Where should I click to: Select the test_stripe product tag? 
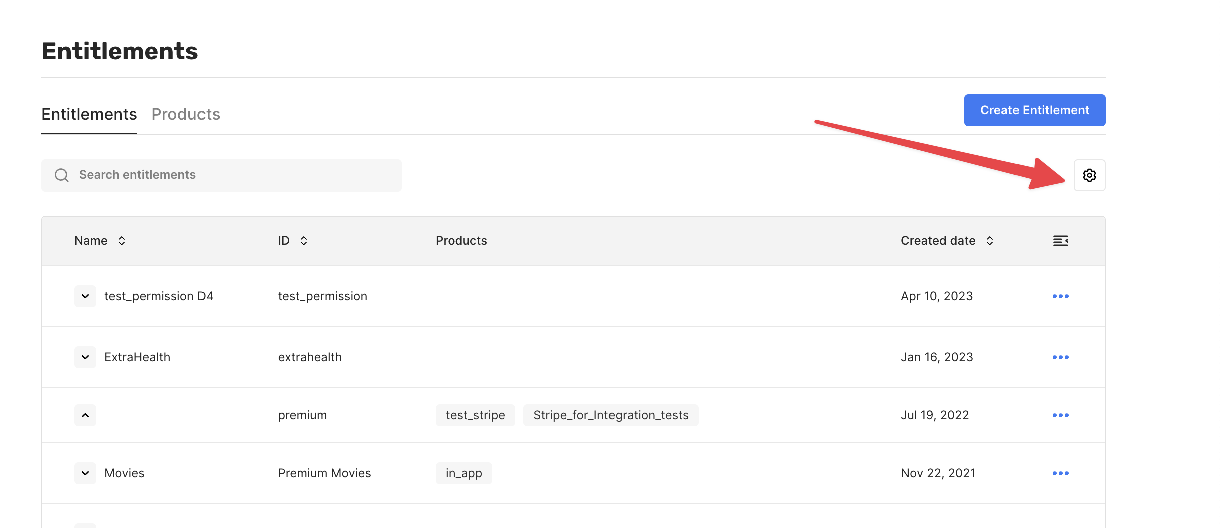[475, 415]
